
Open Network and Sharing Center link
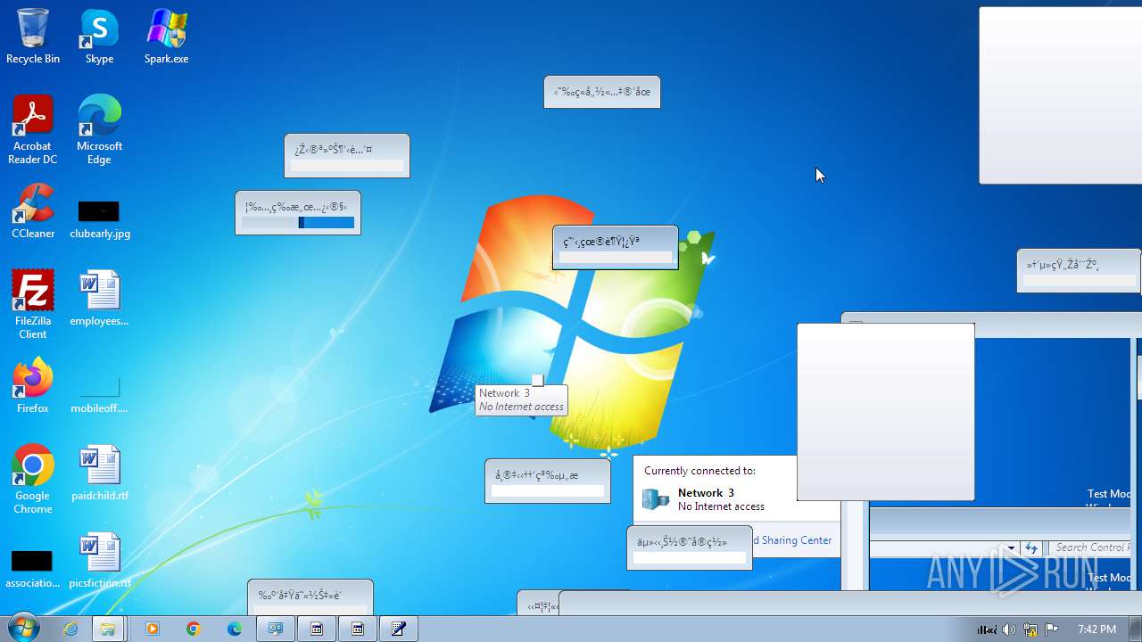pos(792,540)
